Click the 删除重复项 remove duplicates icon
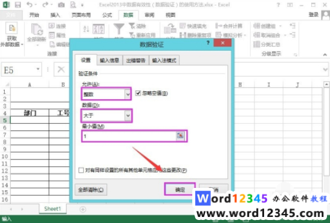Screen dimensions: 330x223 183,35
